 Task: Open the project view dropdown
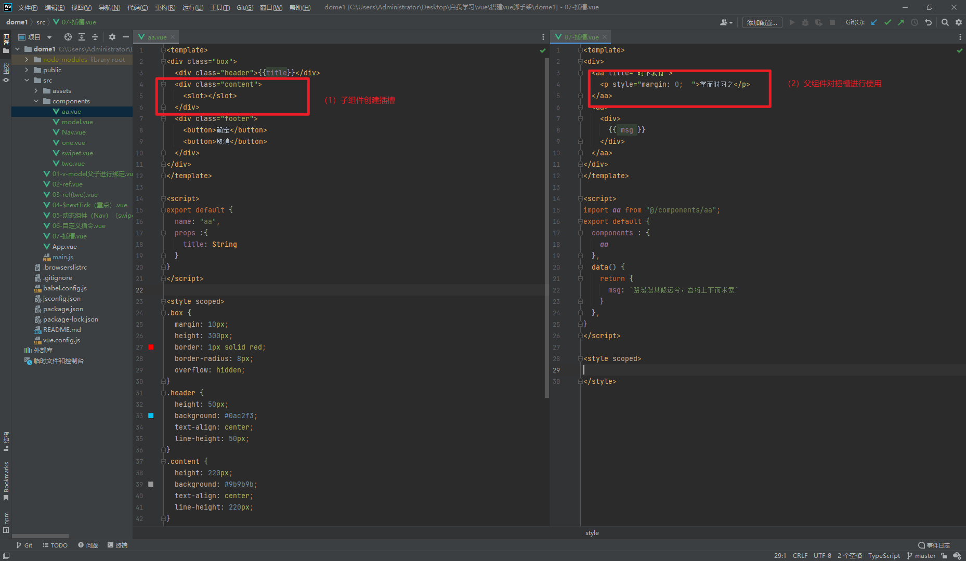coord(49,37)
